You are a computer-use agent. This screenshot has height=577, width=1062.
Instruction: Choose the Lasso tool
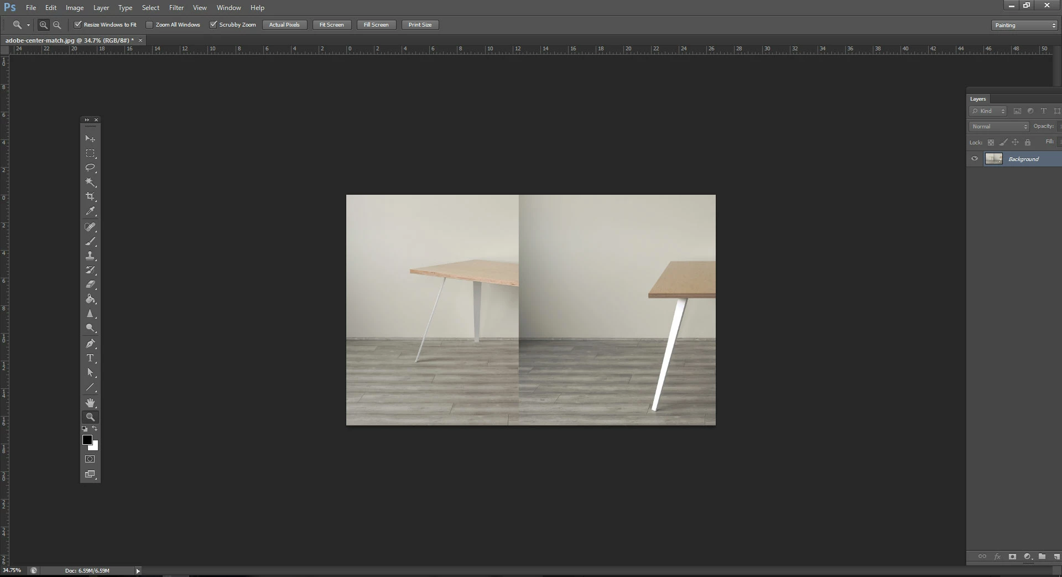90,168
